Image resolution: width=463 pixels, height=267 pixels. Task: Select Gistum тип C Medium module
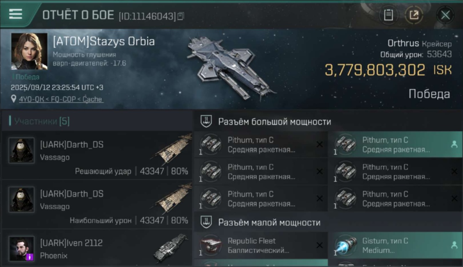(395, 245)
